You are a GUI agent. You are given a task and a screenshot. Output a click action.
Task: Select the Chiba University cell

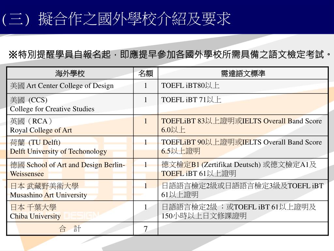coord(70,211)
